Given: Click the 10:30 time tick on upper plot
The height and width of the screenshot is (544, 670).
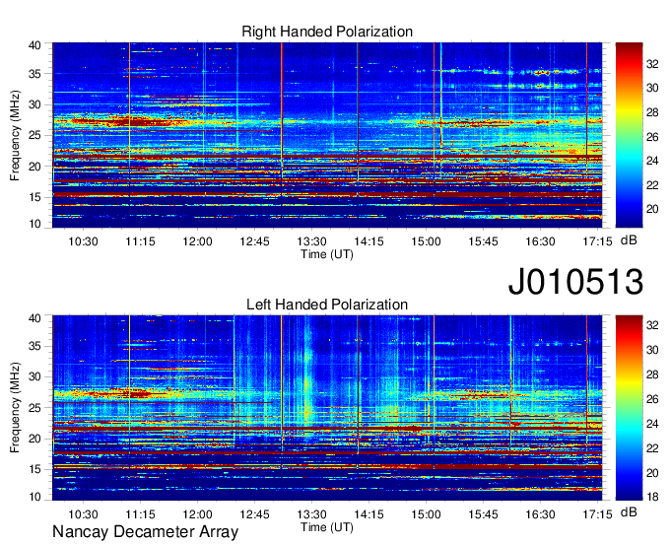Looking at the screenshot, I should coord(83,241).
